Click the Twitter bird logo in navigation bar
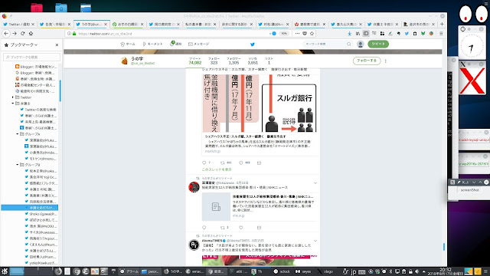Image resolution: width=490 pixels, height=276 pixels. point(253,44)
